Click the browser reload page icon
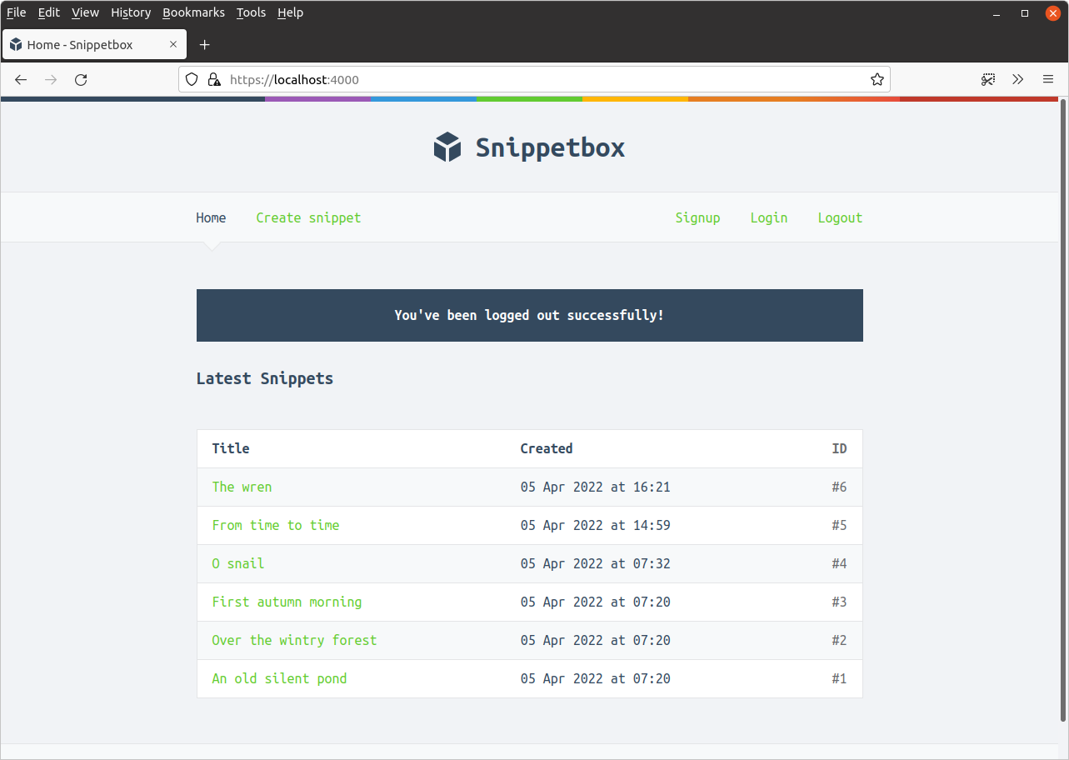This screenshot has width=1069, height=760. (81, 80)
